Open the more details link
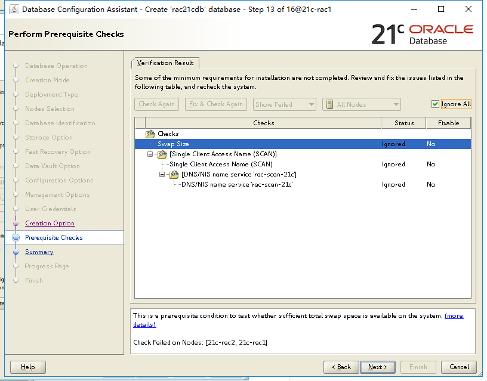 [x=454, y=316]
